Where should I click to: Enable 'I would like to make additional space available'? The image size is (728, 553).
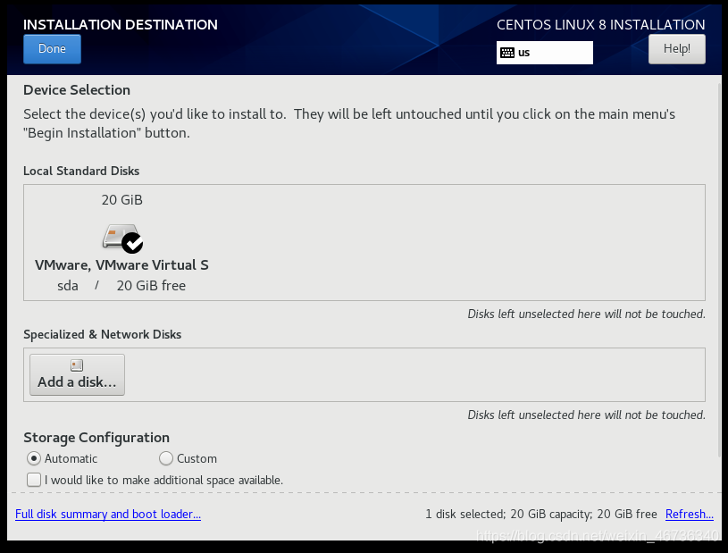(34, 480)
